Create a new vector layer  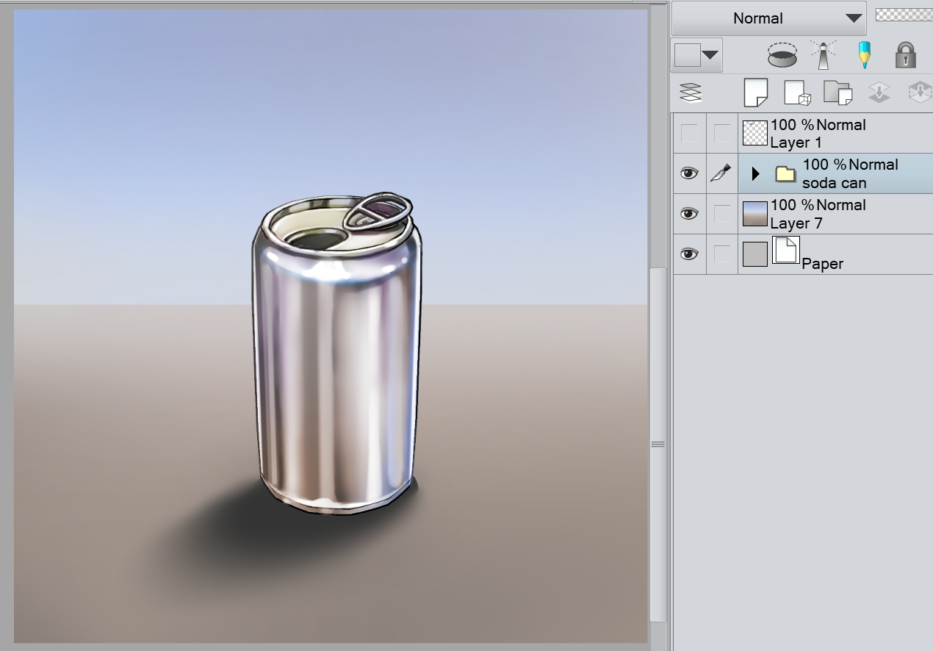pos(796,93)
